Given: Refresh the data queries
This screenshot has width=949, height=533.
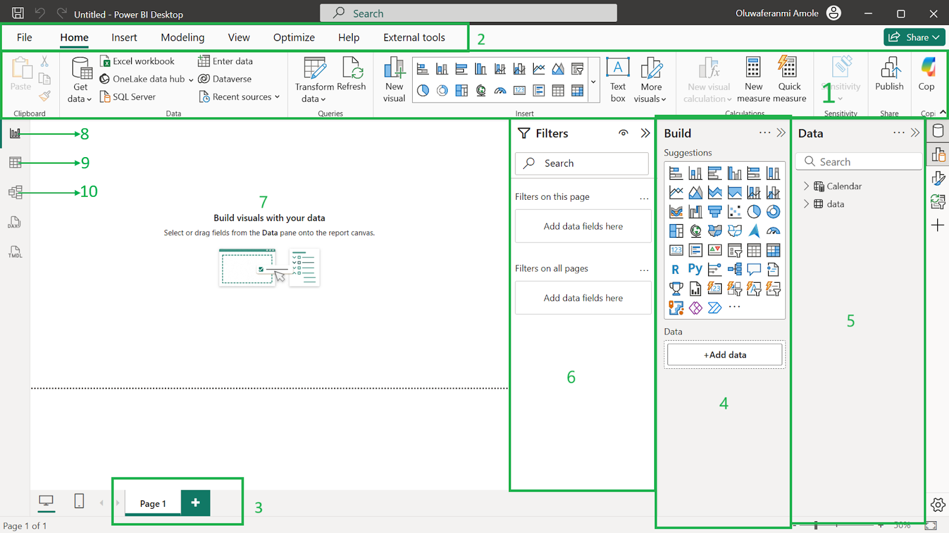Looking at the screenshot, I should 352,75.
